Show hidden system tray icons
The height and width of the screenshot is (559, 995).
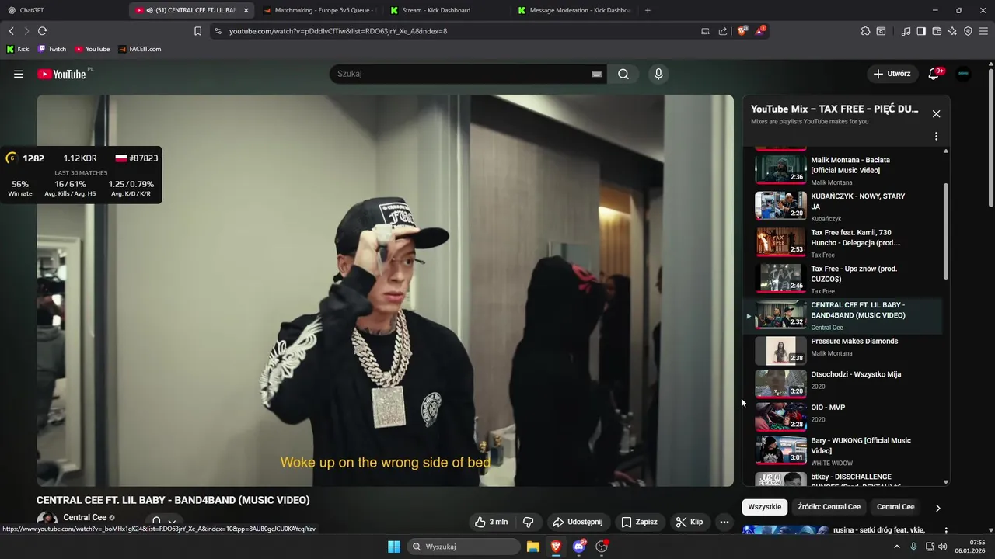tap(896, 547)
